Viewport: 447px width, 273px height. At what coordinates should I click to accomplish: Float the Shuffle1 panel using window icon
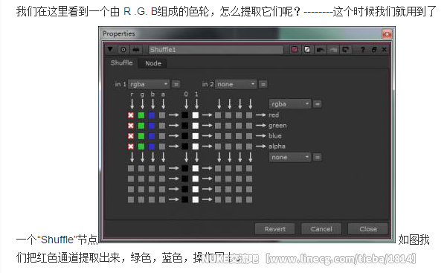click(374, 50)
